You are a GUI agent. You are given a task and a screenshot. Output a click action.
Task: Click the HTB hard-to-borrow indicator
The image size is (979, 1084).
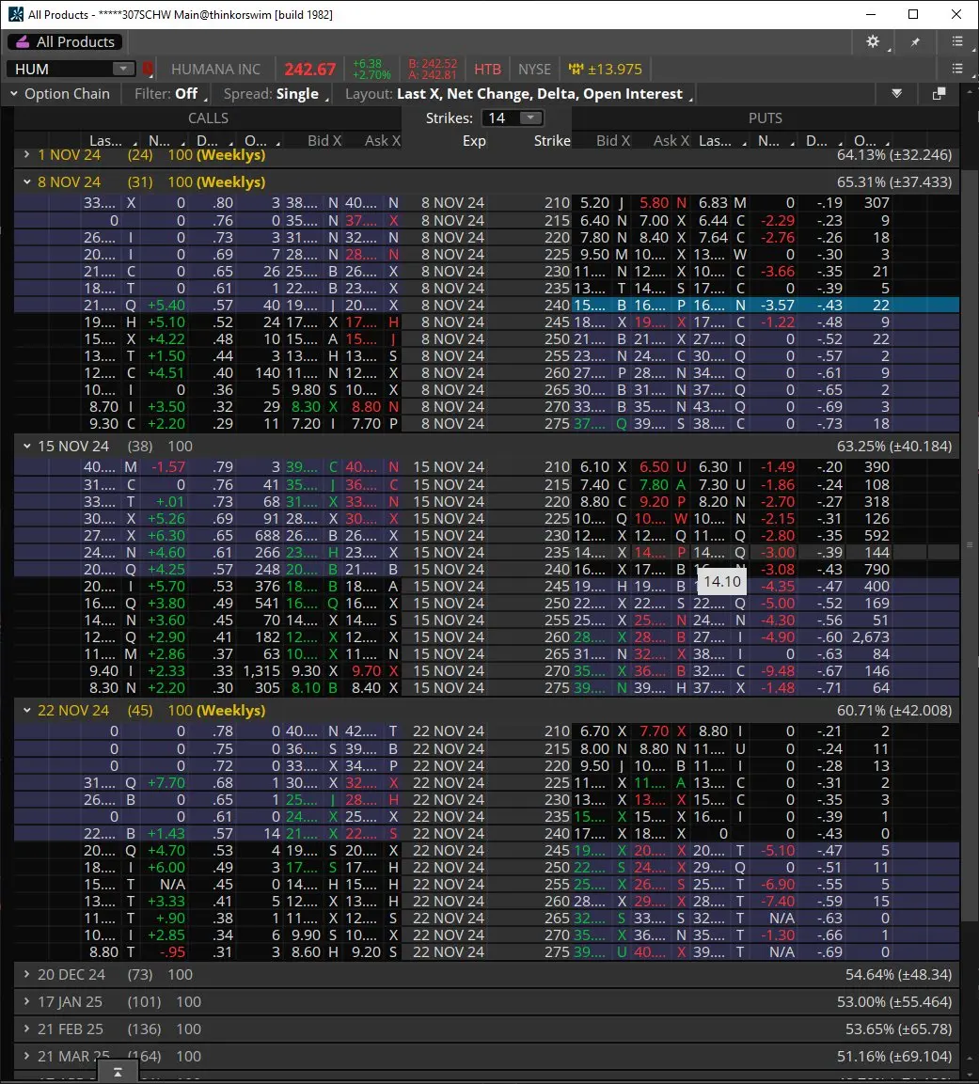tap(487, 70)
